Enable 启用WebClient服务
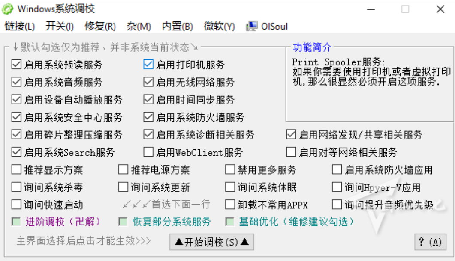 (x=148, y=152)
